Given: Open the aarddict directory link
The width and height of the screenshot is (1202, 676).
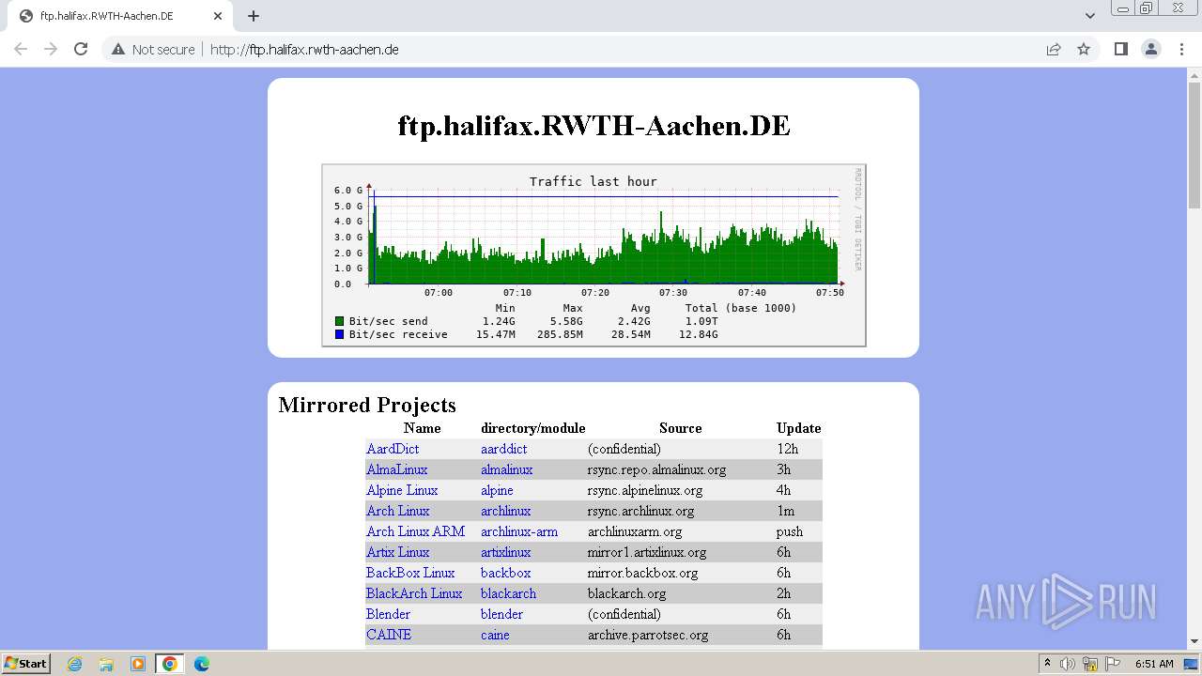Looking at the screenshot, I should click(x=504, y=449).
